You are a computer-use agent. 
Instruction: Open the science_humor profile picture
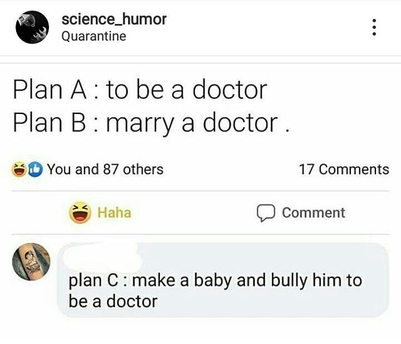pyautogui.click(x=32, y=27)
